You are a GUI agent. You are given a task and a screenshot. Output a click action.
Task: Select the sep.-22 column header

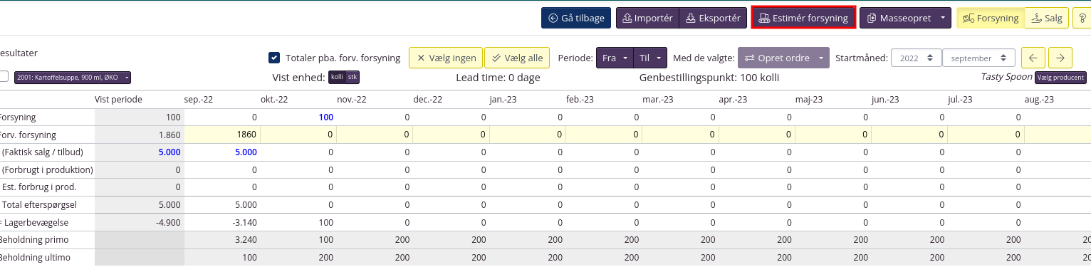click(198, 100)
